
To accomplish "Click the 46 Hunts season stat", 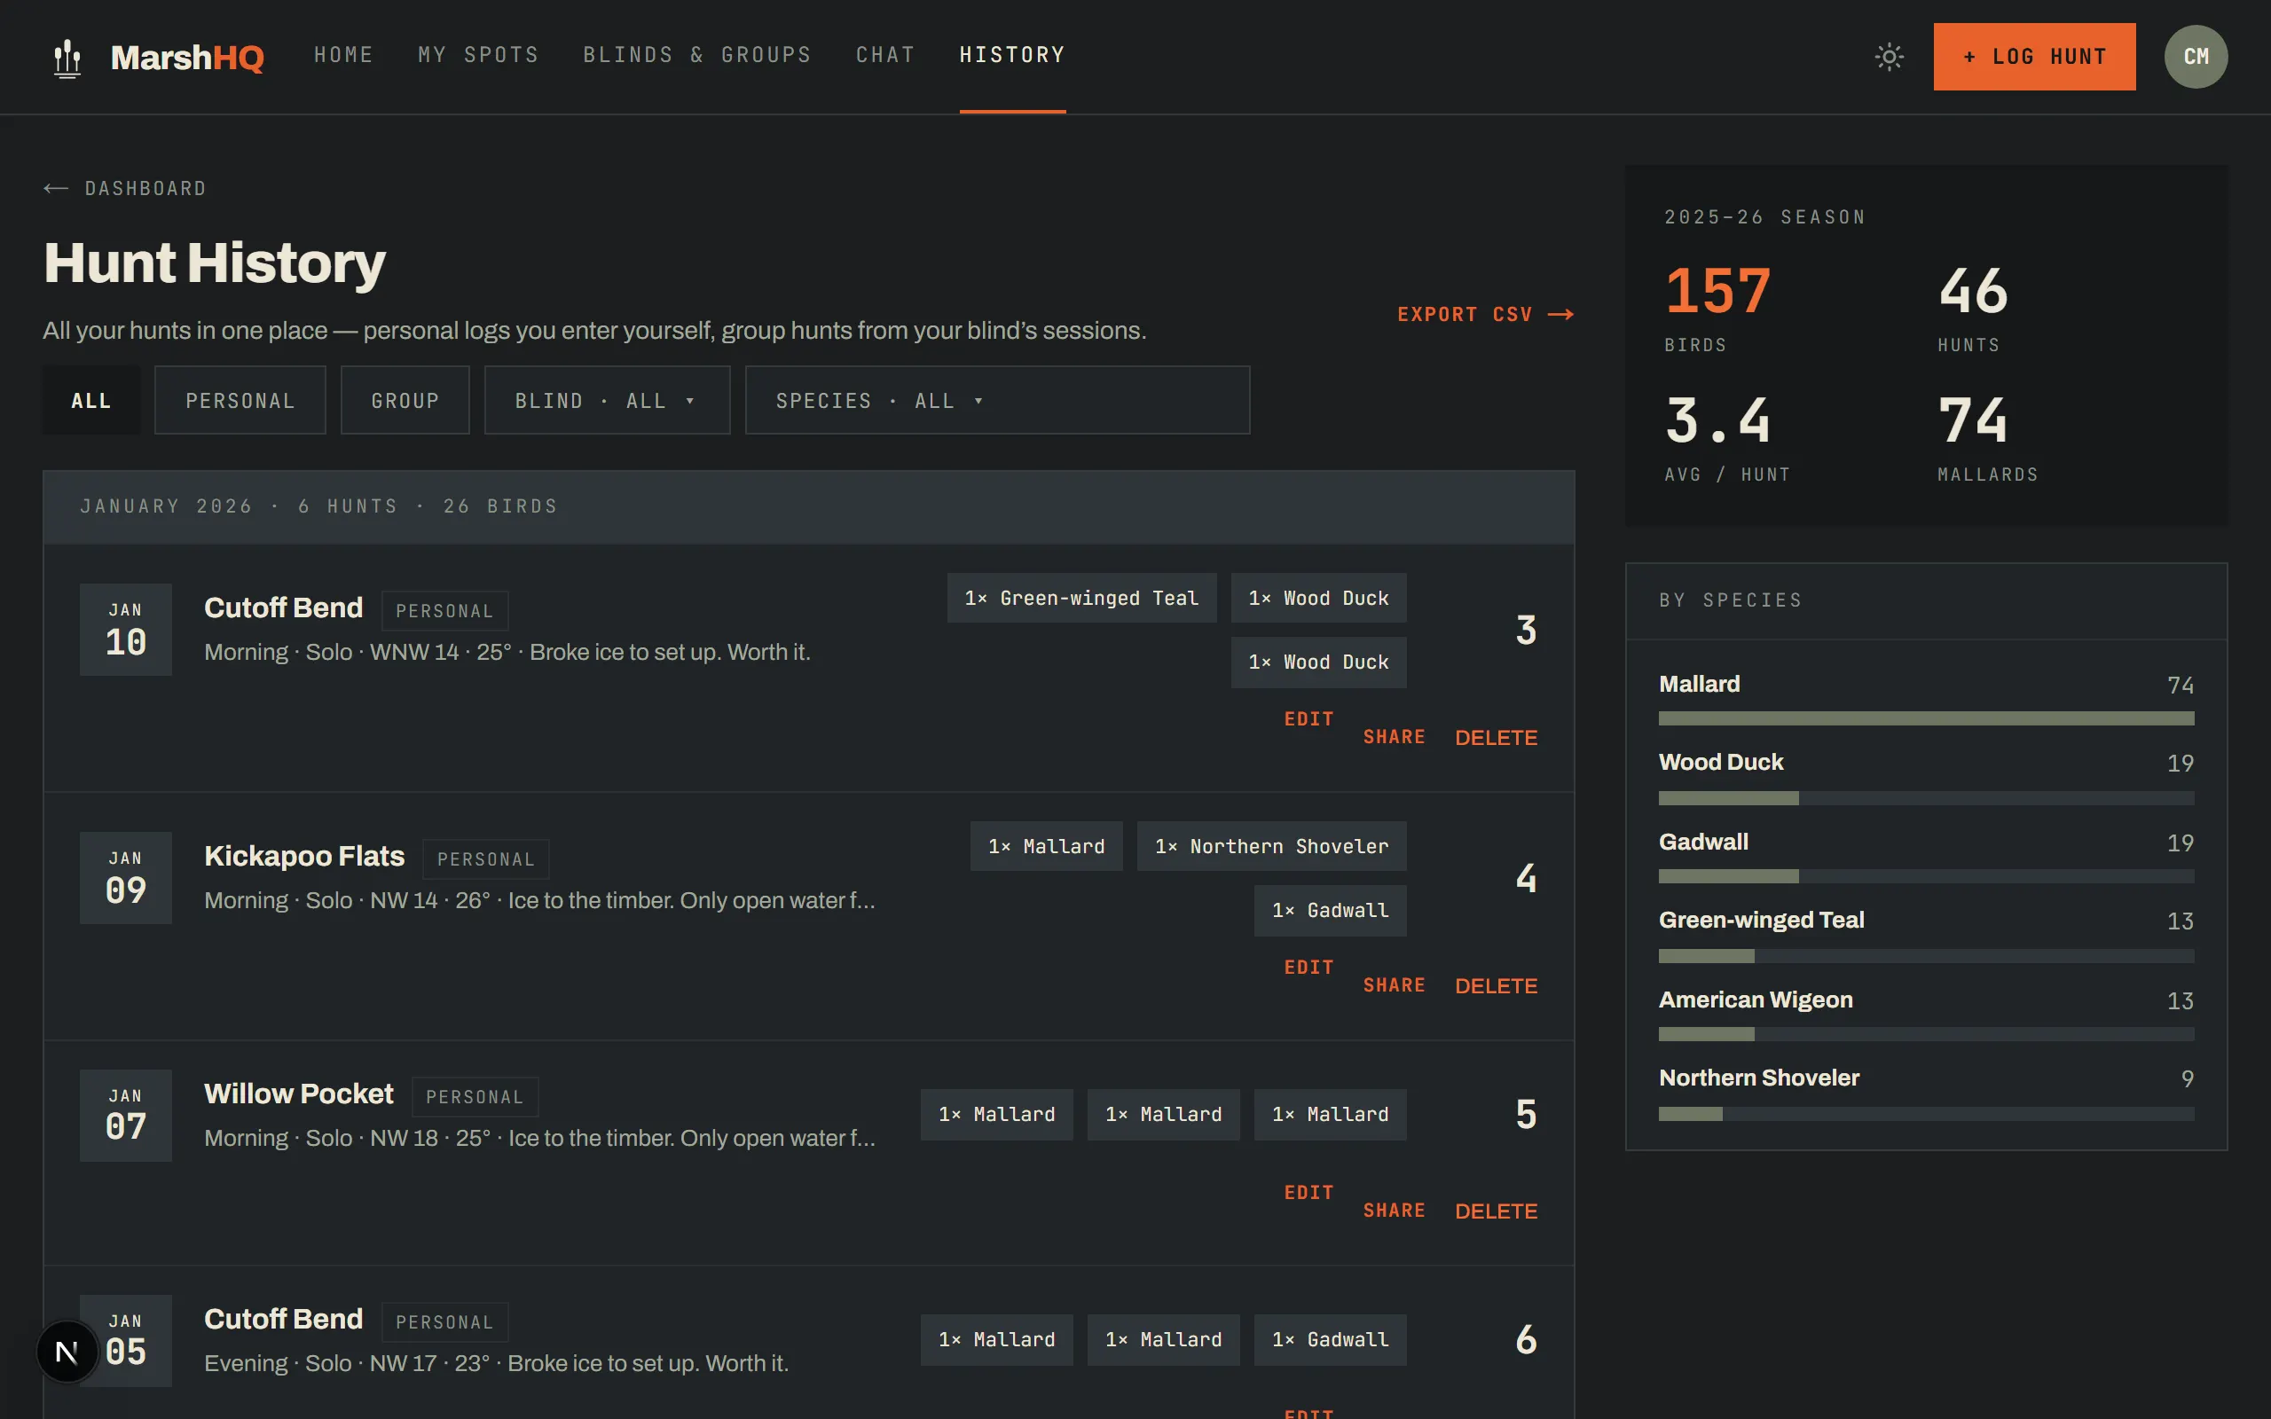I will 1973,308.
